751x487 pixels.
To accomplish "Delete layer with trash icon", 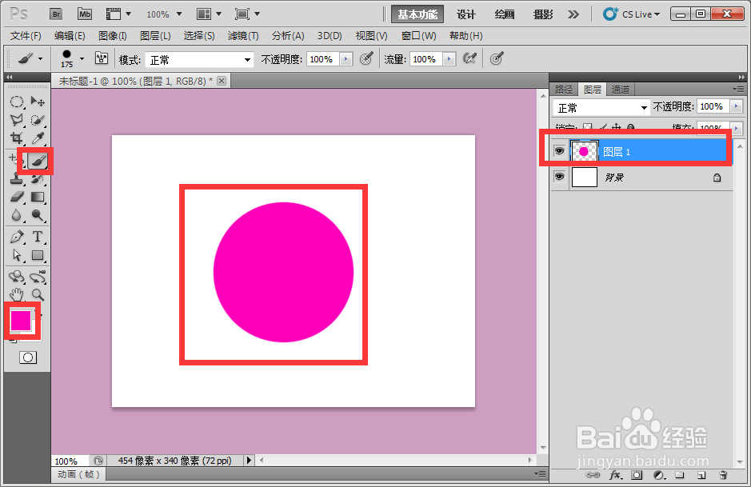I will pos(723,475).
